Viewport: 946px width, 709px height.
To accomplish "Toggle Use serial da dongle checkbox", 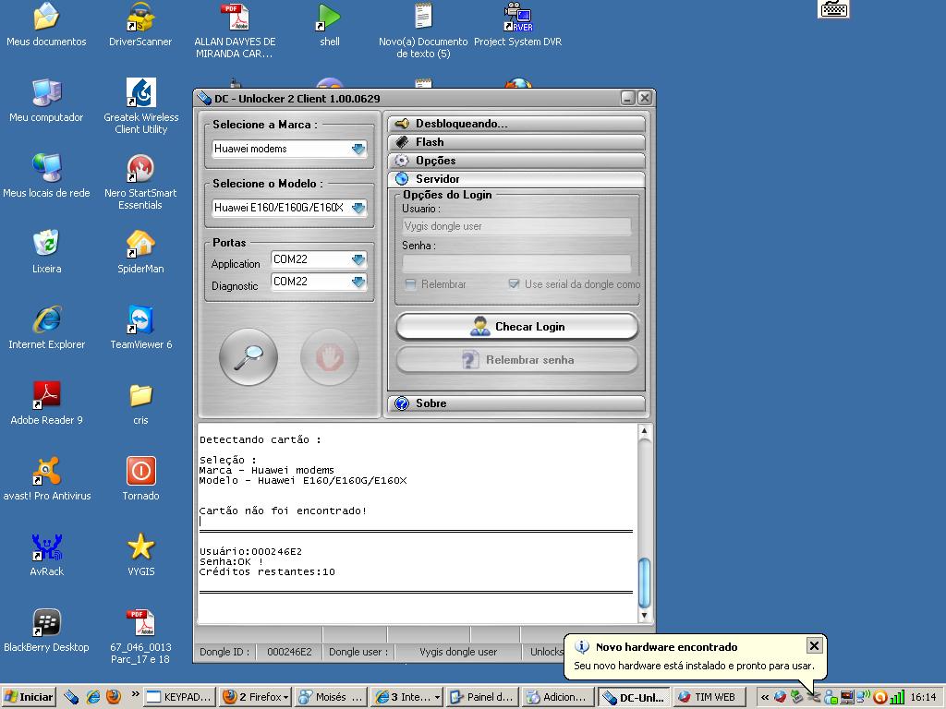I will tap(514, 284).
